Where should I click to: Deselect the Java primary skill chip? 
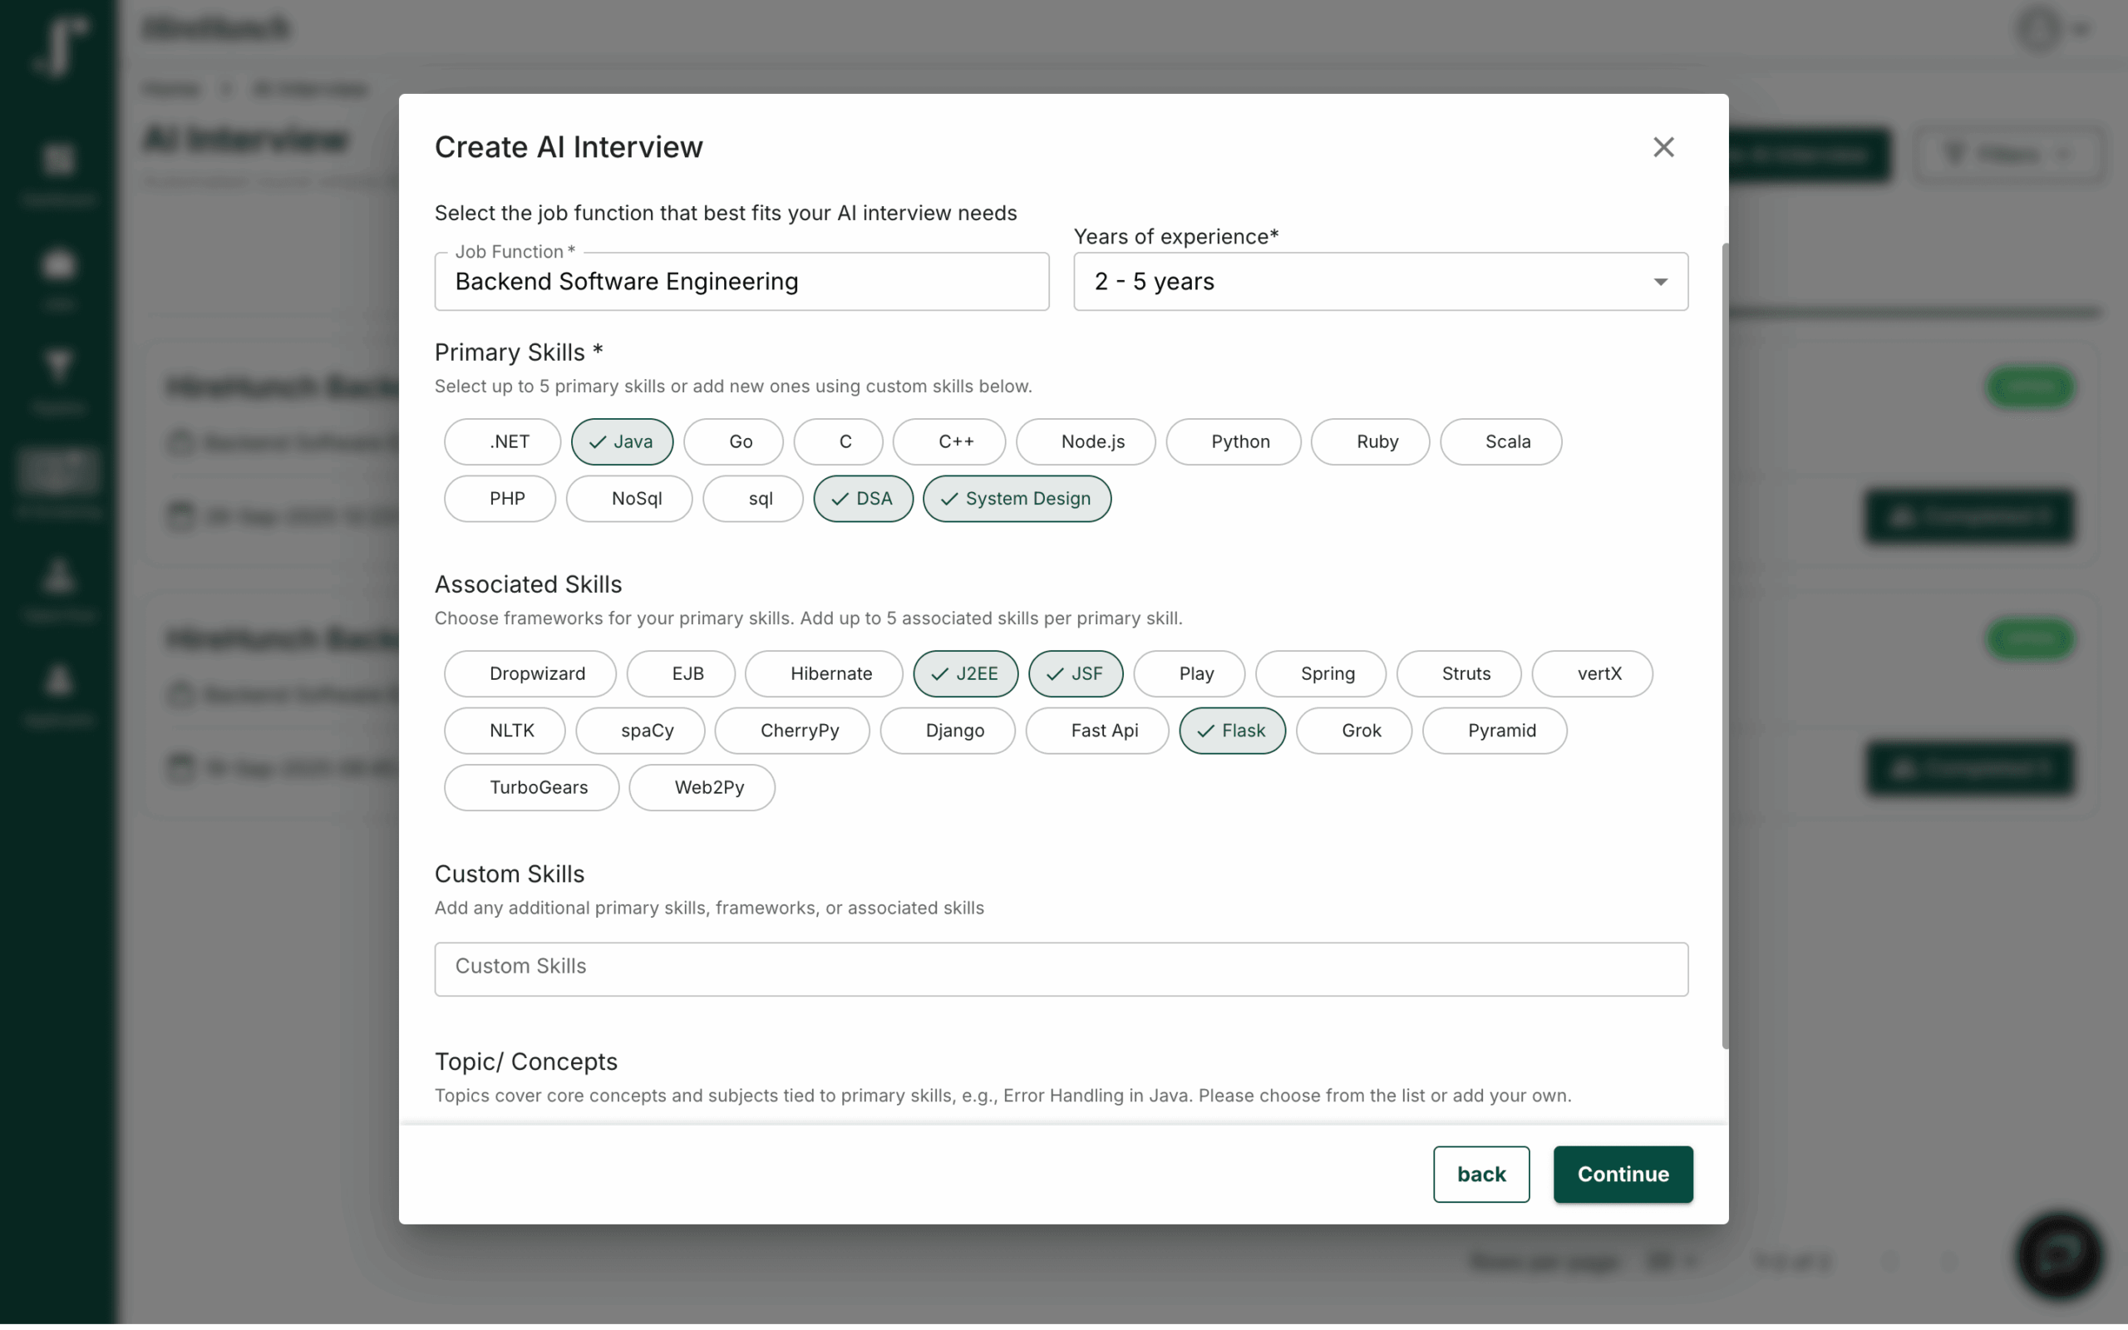pyautogui.click(x=622, y=441)
